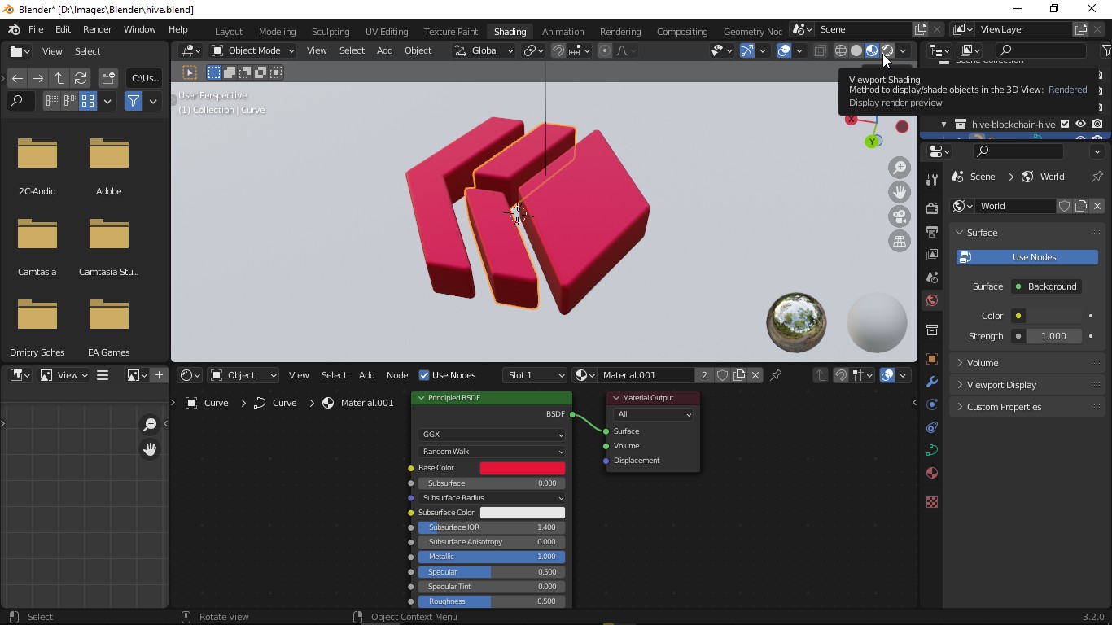
Task: Open the Global transform orientation dropdown
Action: pyautogui.click(x=484, y=50)
